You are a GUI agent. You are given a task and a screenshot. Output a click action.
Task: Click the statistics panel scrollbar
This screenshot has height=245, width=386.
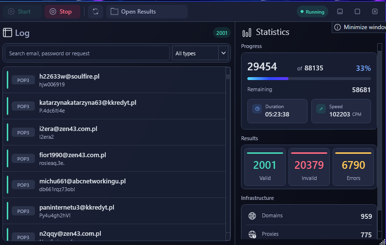tap(380, 142)
